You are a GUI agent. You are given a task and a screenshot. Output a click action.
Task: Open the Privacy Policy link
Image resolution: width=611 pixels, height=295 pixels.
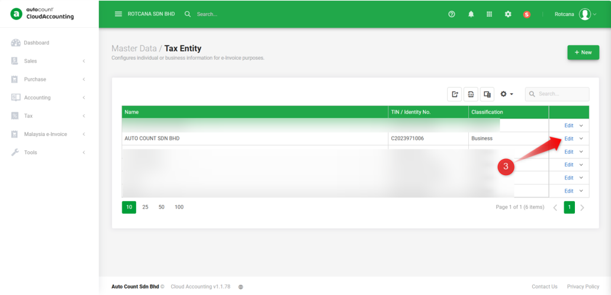coord(583,287)
